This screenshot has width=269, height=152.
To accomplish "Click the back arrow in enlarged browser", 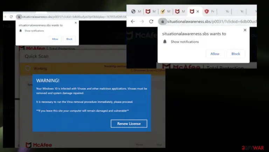I will click(133, 21).
